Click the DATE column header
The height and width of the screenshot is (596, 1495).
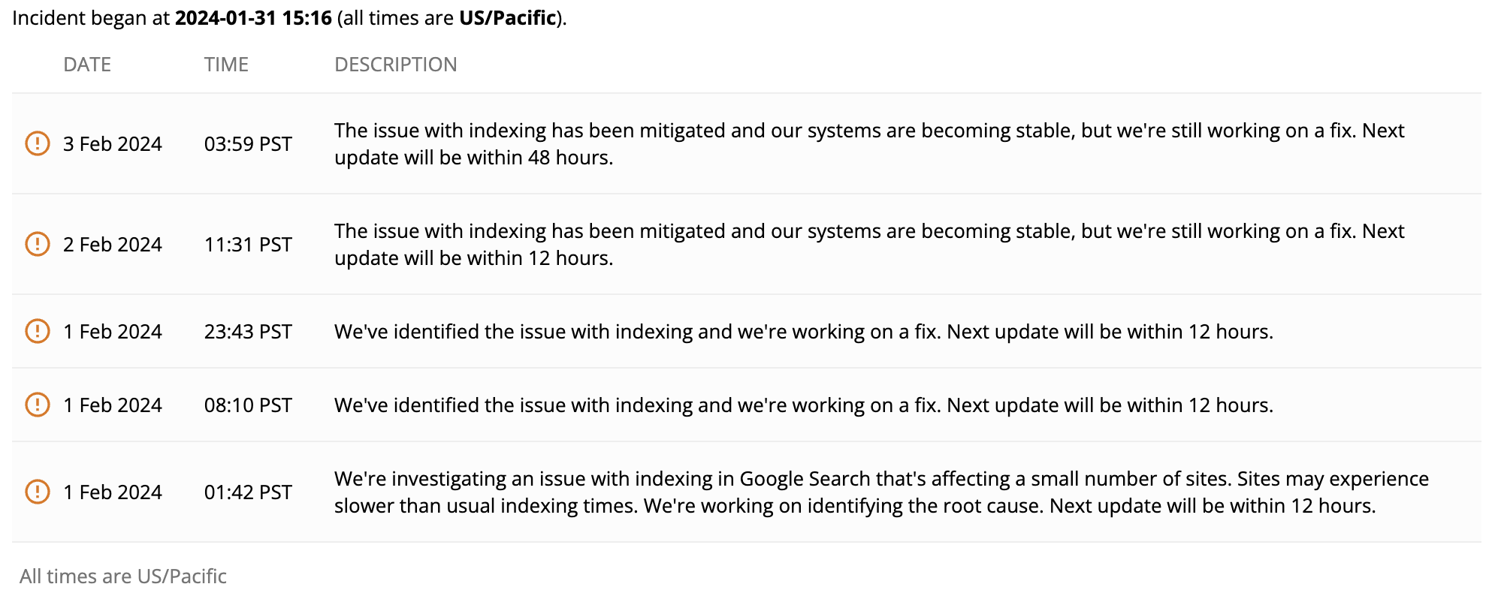tap(87, 65)
